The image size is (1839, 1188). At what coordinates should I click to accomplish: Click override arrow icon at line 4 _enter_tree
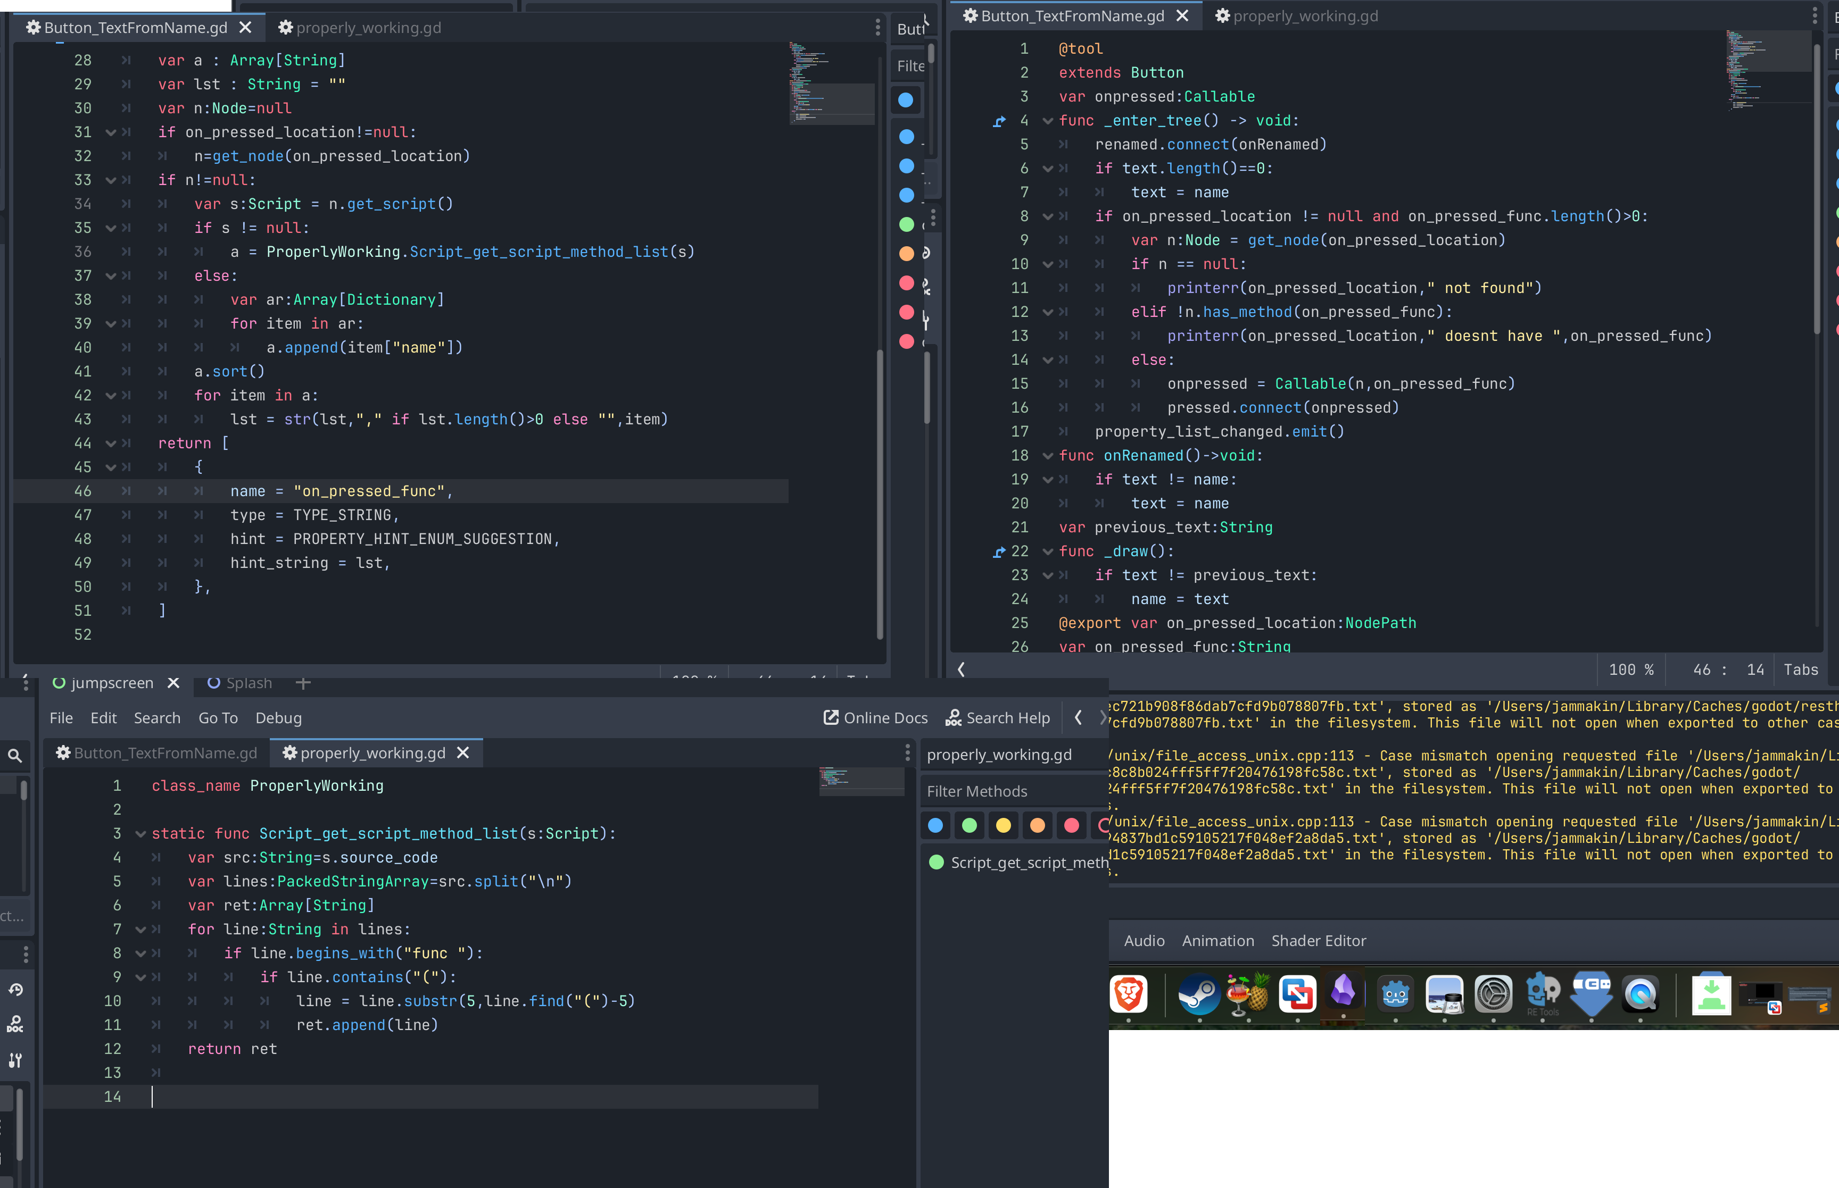pos(999,121)
